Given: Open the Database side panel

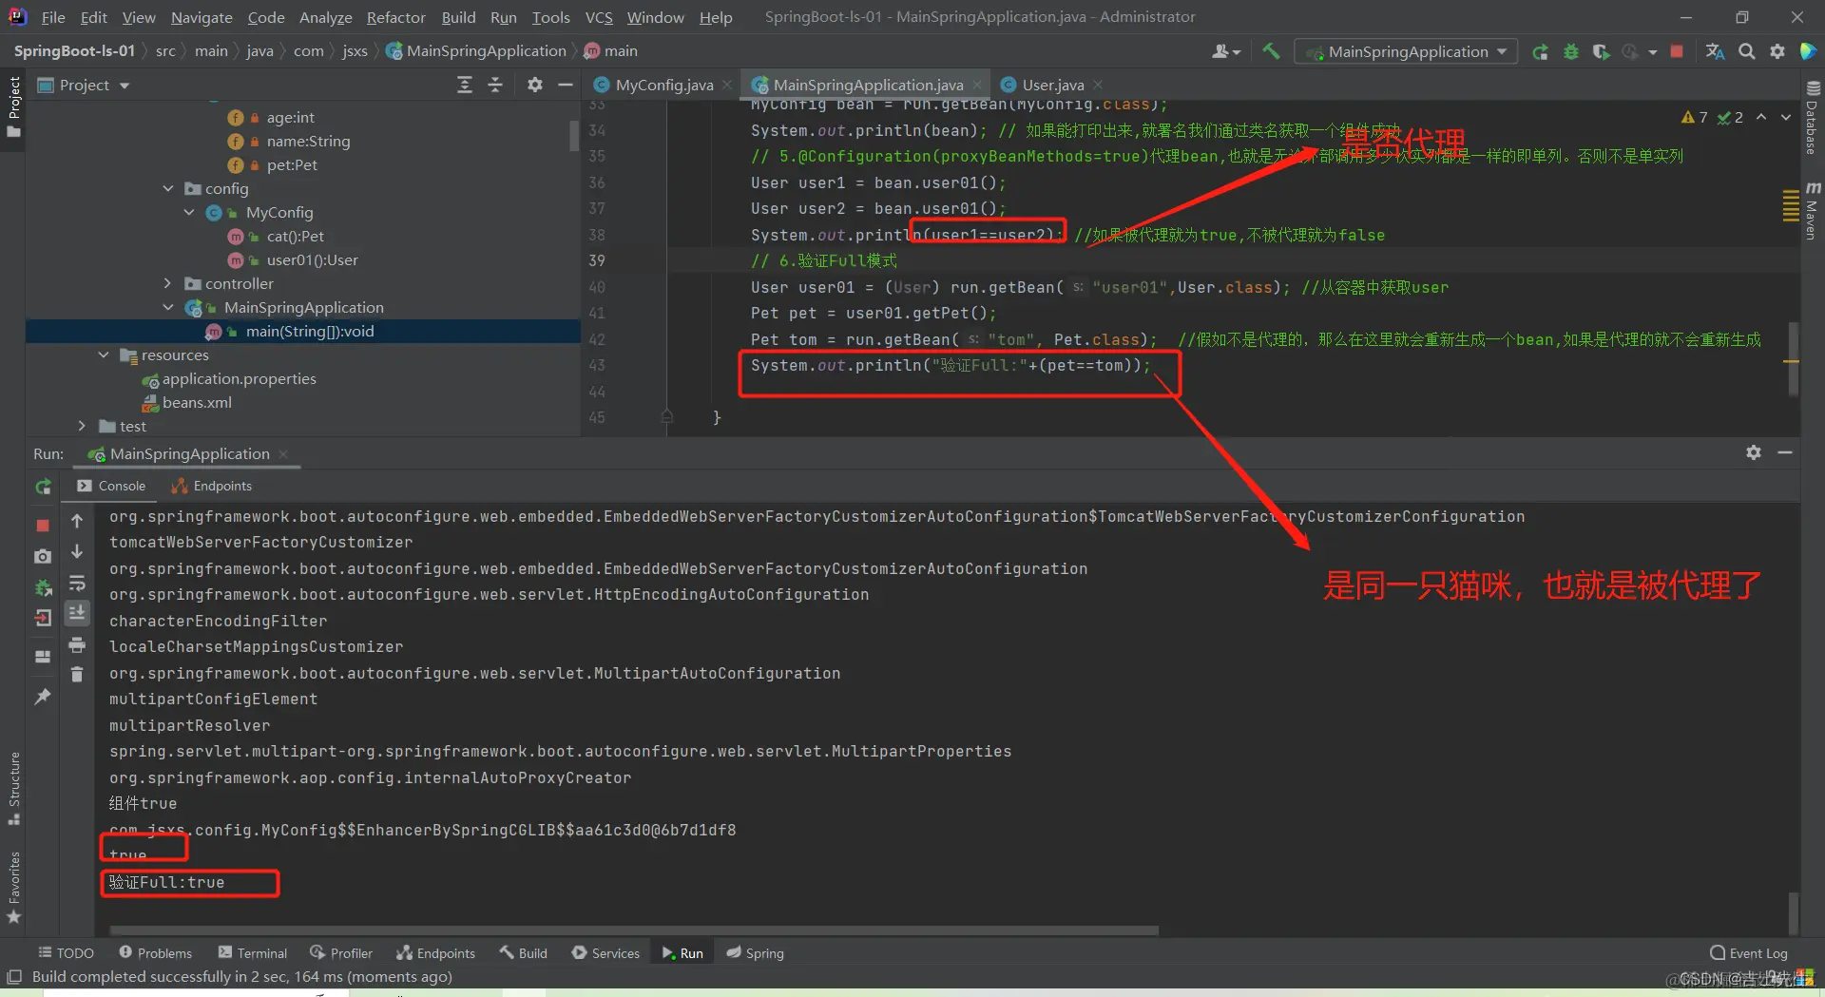Looking at the screenshot, I should (1812, 117).
